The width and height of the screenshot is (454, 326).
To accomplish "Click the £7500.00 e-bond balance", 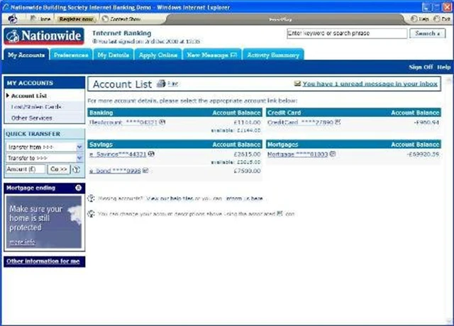I will point(247,171).
